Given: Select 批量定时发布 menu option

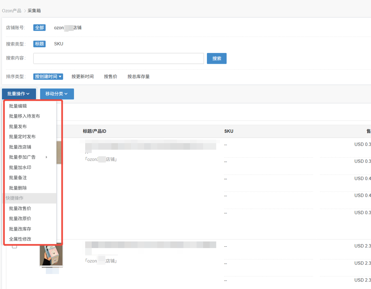Looking at the screenshot, I should pos(22,137).
